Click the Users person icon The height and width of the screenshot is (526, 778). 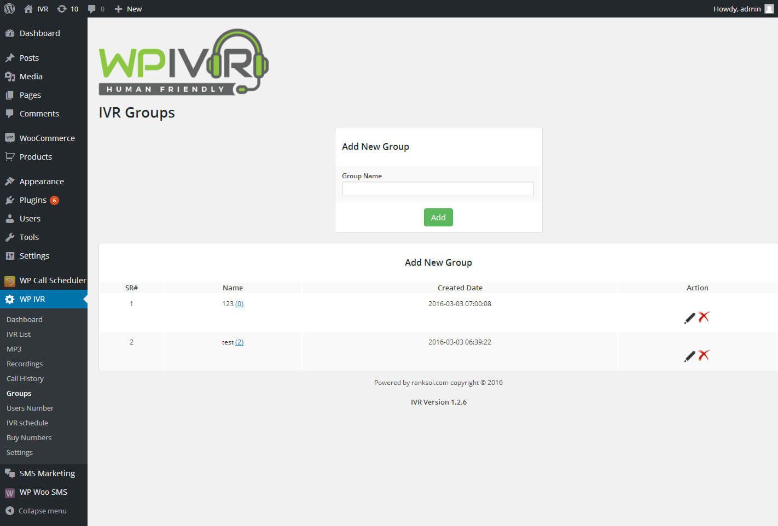point(10,219)
